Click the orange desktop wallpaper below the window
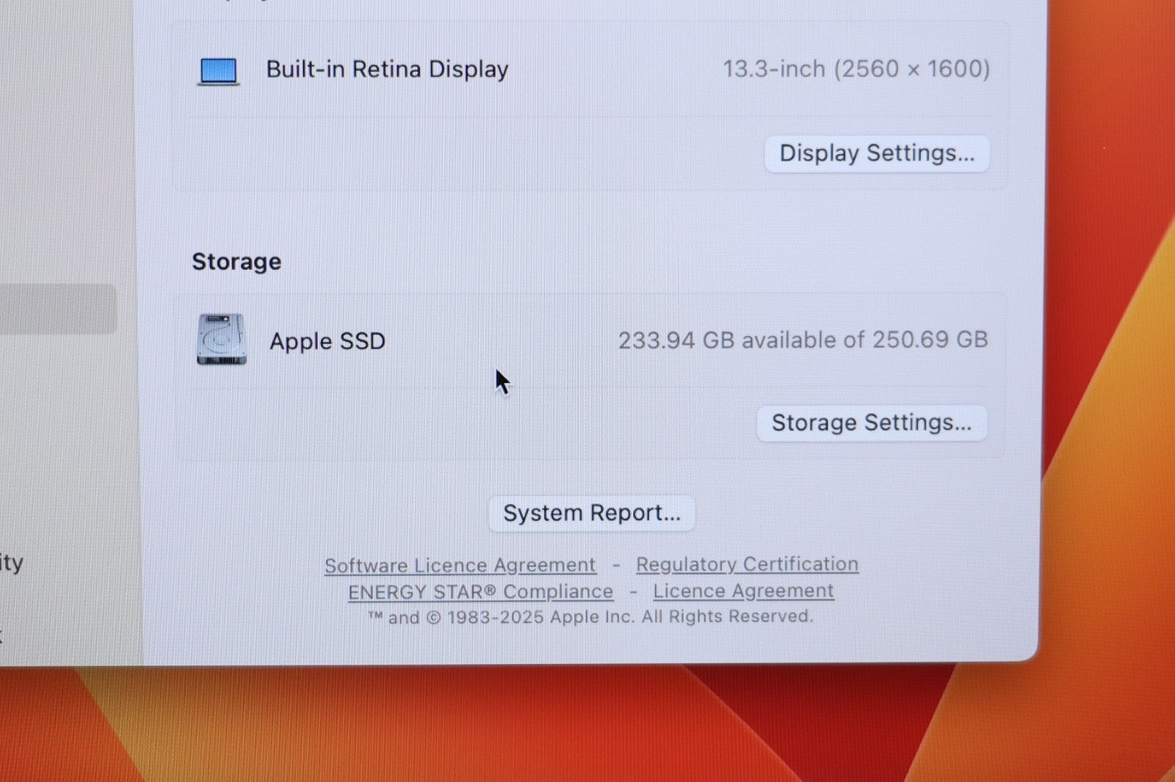The height and width of the screenshot is (782, 1175). (x=514, y=726)
